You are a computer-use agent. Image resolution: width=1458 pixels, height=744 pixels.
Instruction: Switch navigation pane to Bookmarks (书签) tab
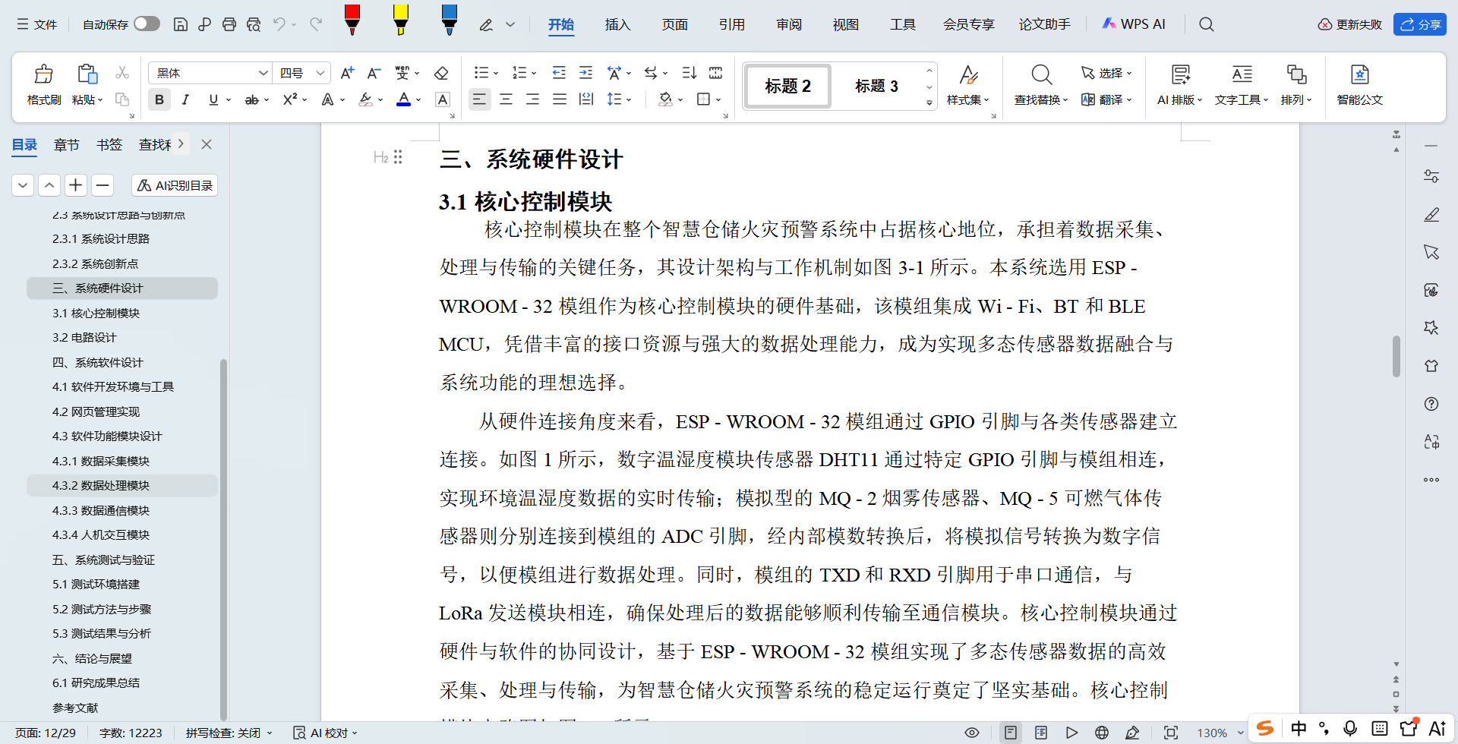[x=109, y=144]
